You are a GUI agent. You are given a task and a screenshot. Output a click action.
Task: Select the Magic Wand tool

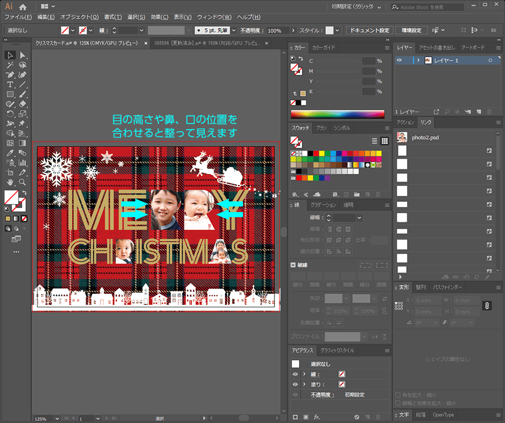coord(10,65)
